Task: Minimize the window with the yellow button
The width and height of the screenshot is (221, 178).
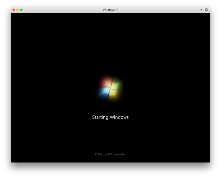Action: (x=17, y=10)
